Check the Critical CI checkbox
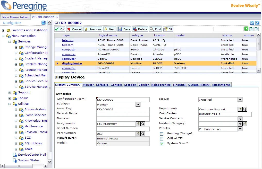This screenshot has width=262, height=169. coord(162,139)
